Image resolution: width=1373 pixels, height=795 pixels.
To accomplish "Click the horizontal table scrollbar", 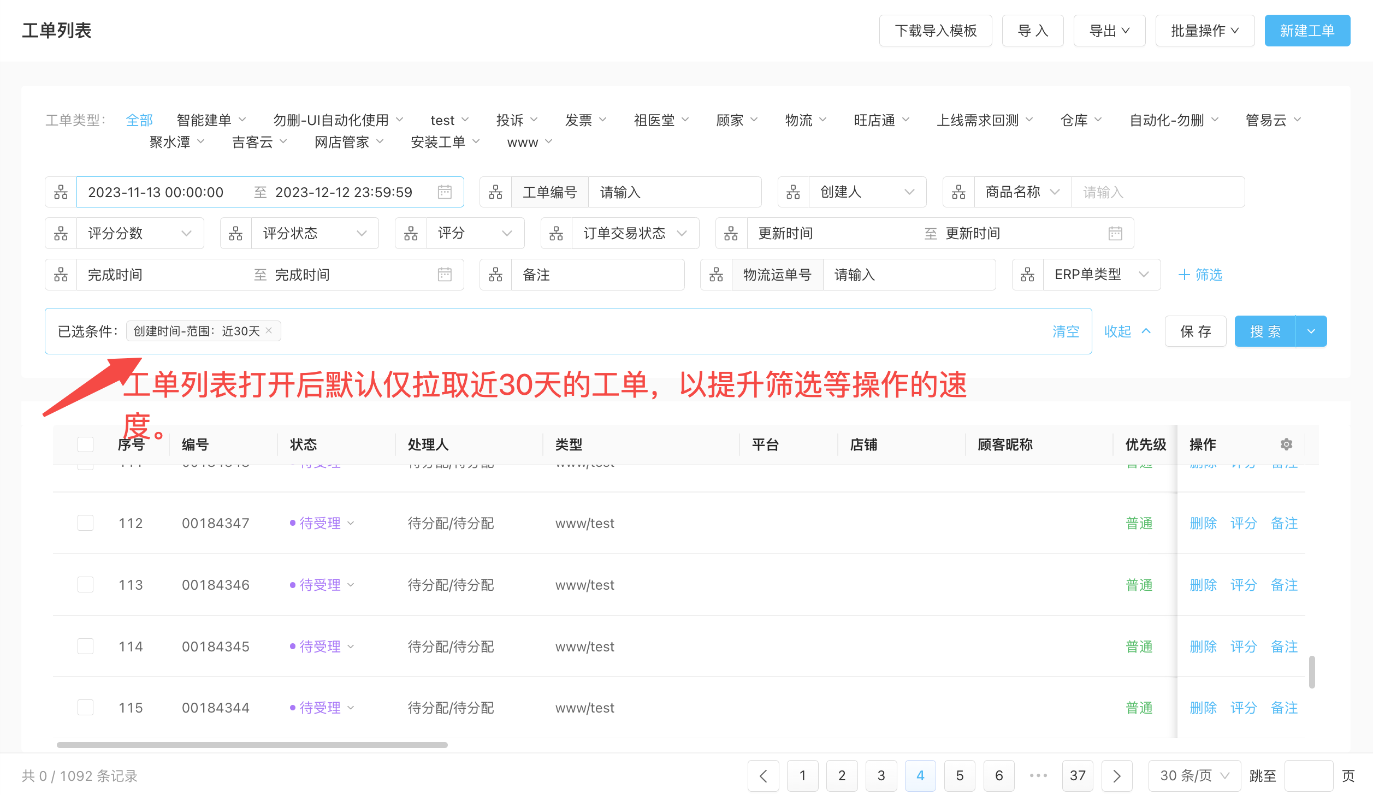I will [x=252, y=745].
